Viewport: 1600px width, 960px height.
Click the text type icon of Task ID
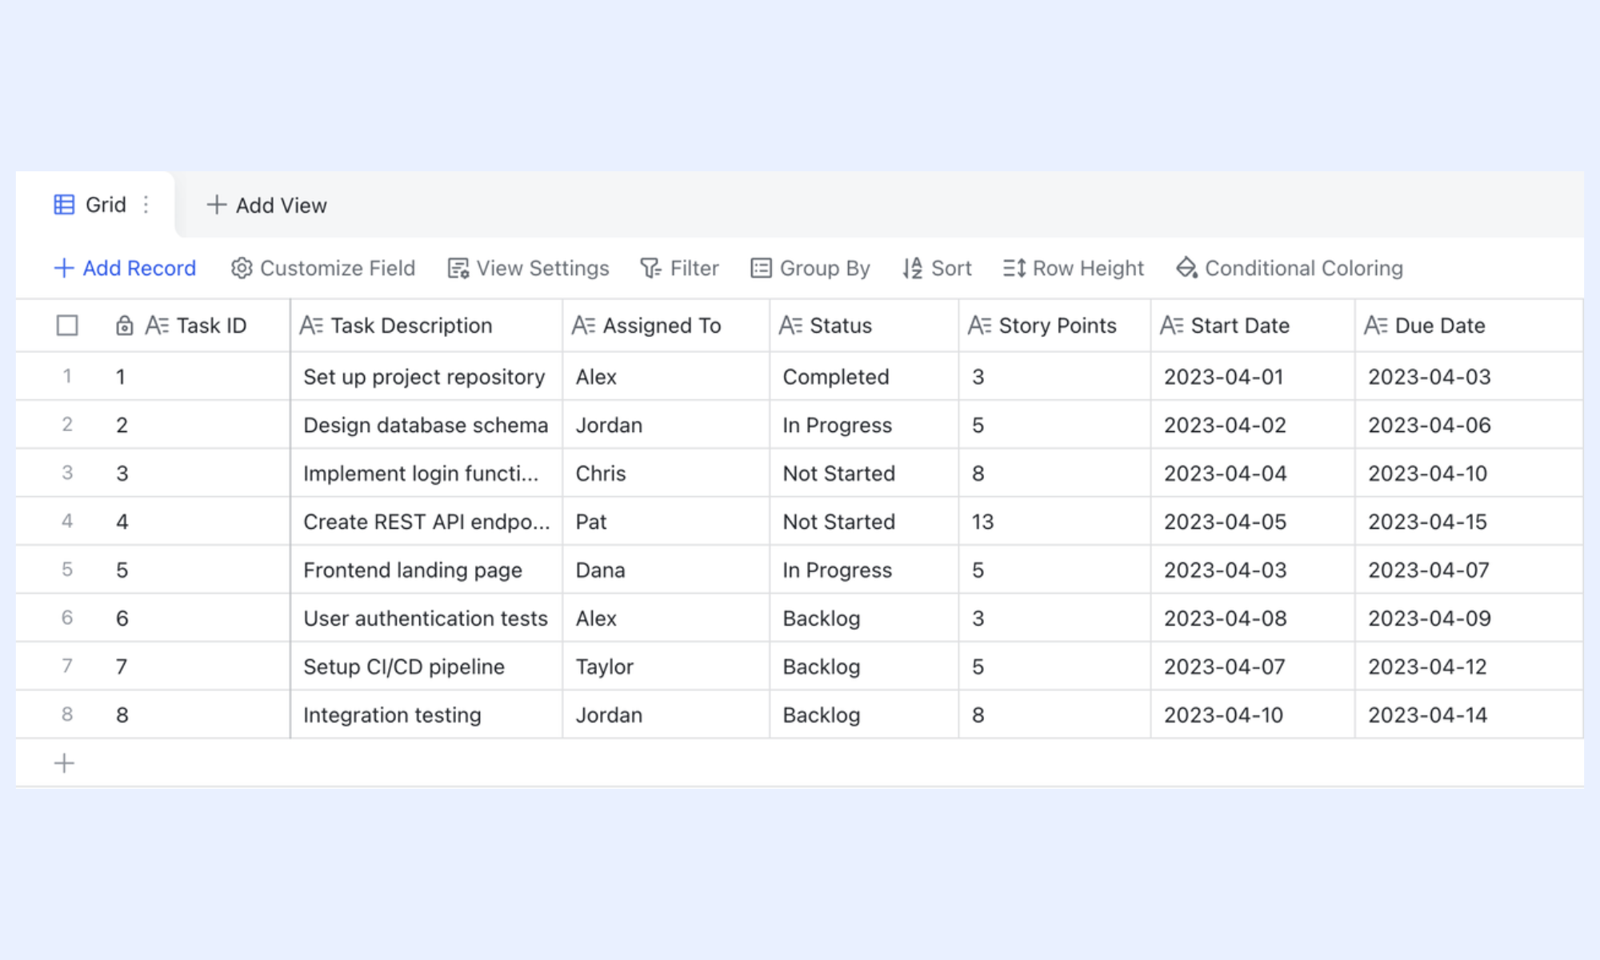coord(157,326)
